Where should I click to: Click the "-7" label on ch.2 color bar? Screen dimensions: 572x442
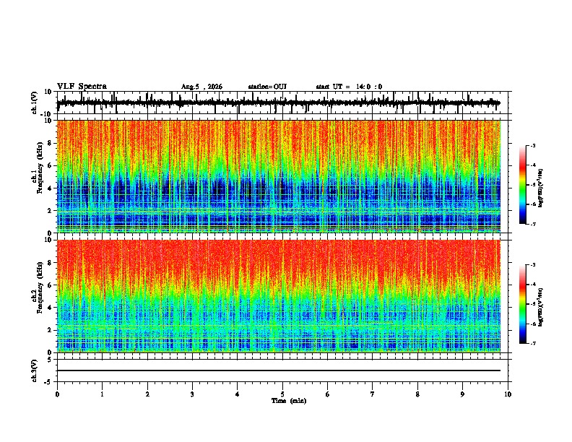532,344
